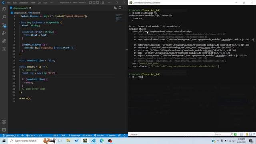This screenshot has width=256, height=144.
Task: Open the Manage gear icon
Action: (4, 130)
